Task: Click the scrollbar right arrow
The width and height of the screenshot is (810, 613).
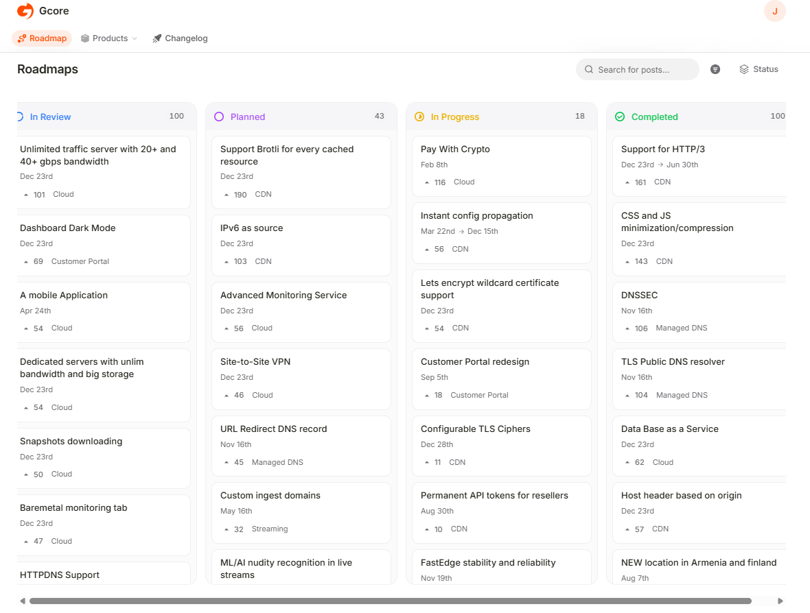Action: [780, 601]
